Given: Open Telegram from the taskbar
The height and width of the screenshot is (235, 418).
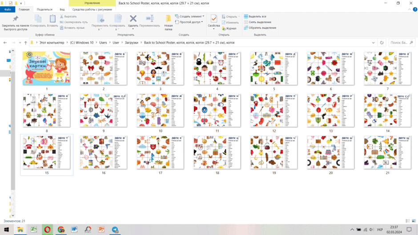Looking at the screenshot, I should pyautogui.click(x=115, y=229).
